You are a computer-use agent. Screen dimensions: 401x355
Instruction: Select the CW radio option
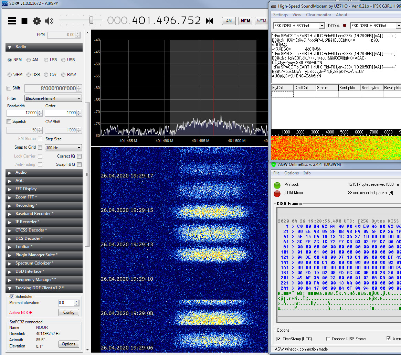point(46,75)
